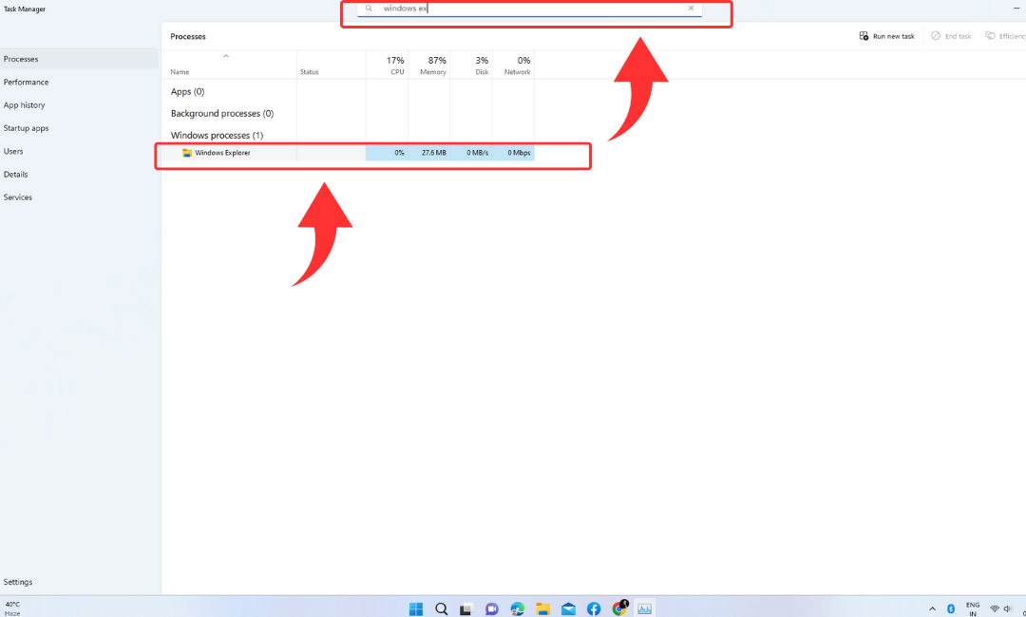The width and height of the screenshot is (1026, 617).
Task: Open the Windows Start menu
Action: click(416, 608)
